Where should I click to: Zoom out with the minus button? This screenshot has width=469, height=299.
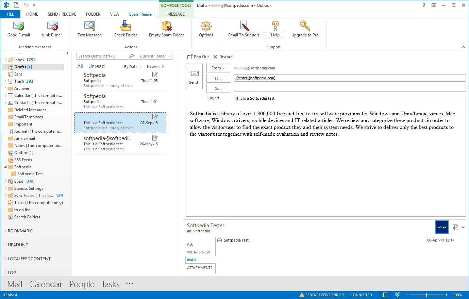click(407, 295)
